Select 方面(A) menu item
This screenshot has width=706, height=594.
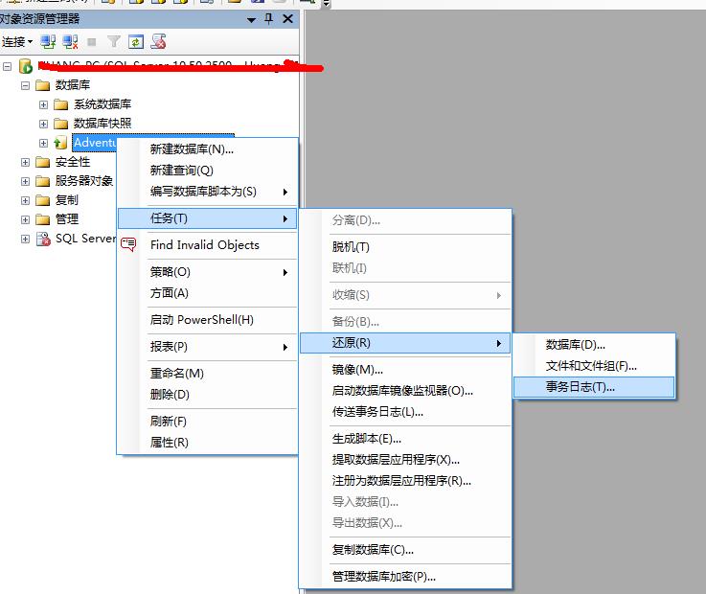(208, 293)
